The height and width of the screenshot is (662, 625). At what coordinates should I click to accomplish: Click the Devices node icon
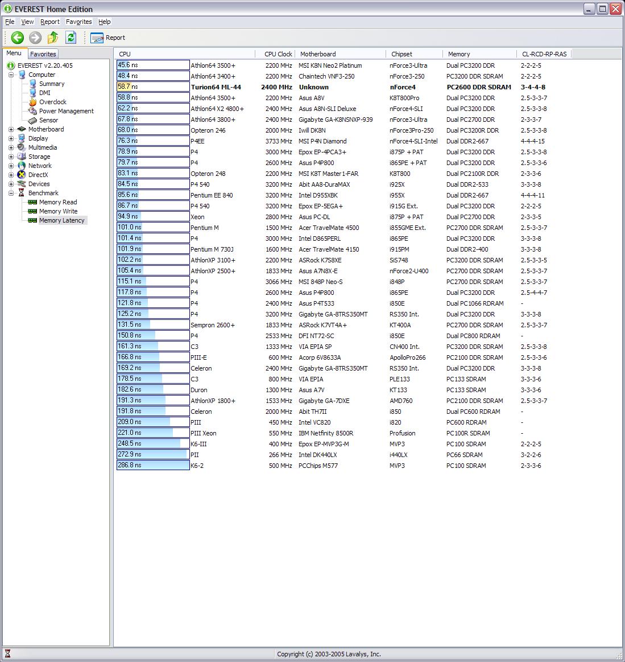(x=22, y=184)
